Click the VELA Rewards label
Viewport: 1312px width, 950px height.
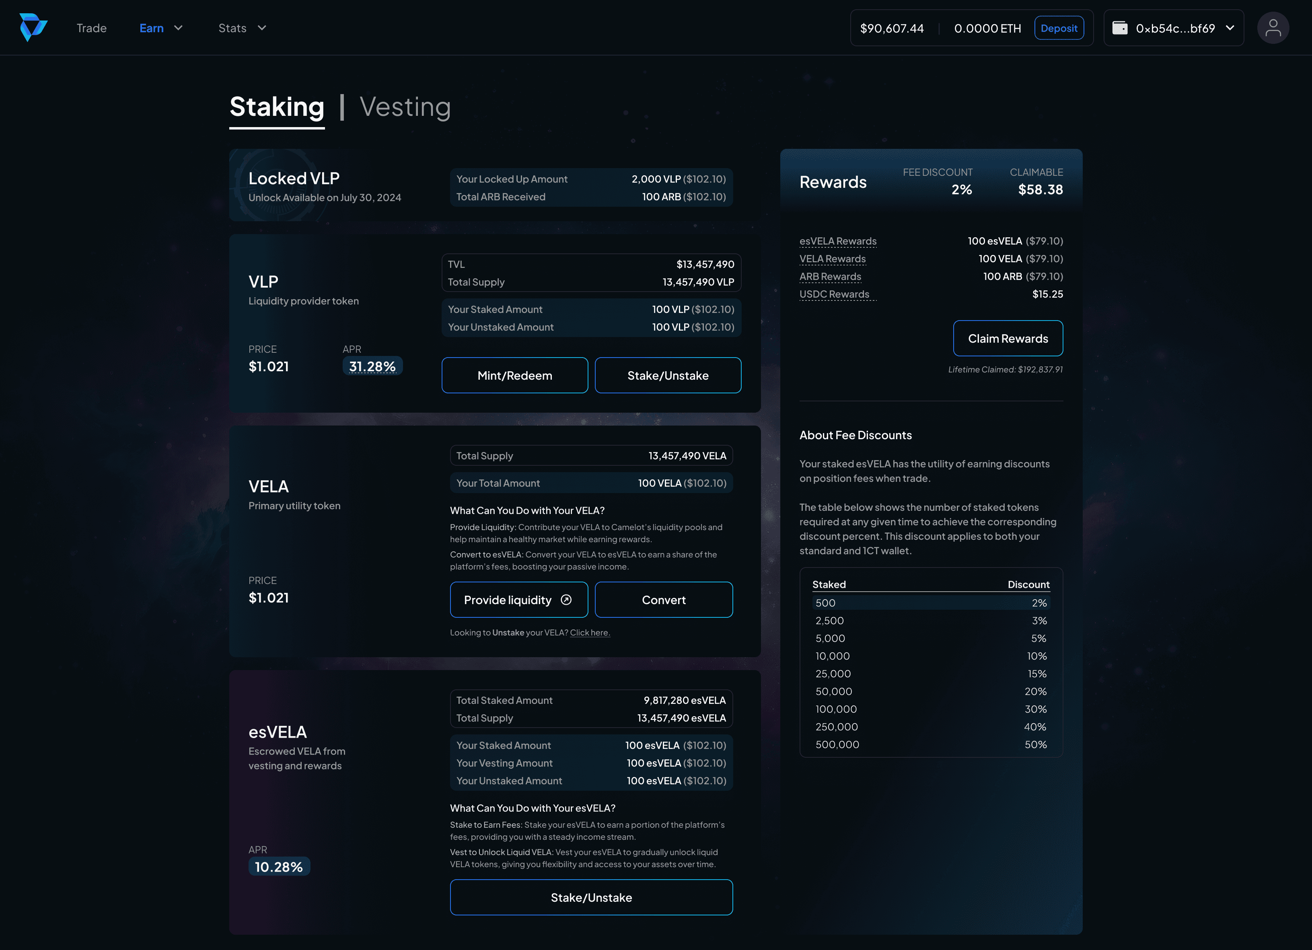(833, 259)
